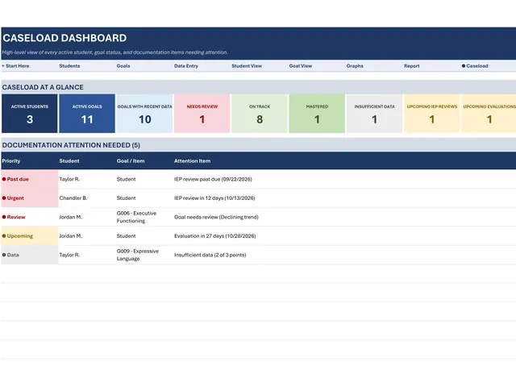Click the Caseload At A Glance heading
Image resolution: width=516 pixels, height=387 pixels.
pos(43,87)
